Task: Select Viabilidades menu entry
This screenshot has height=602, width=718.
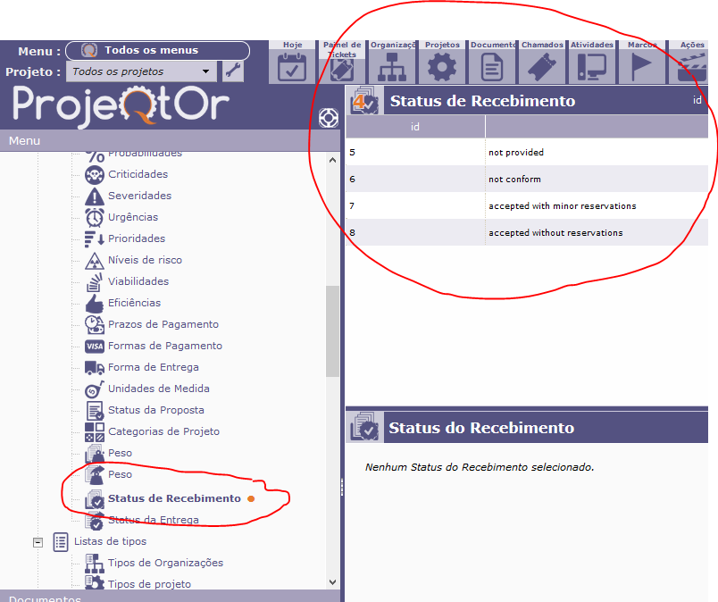Action: pos(138,281)
